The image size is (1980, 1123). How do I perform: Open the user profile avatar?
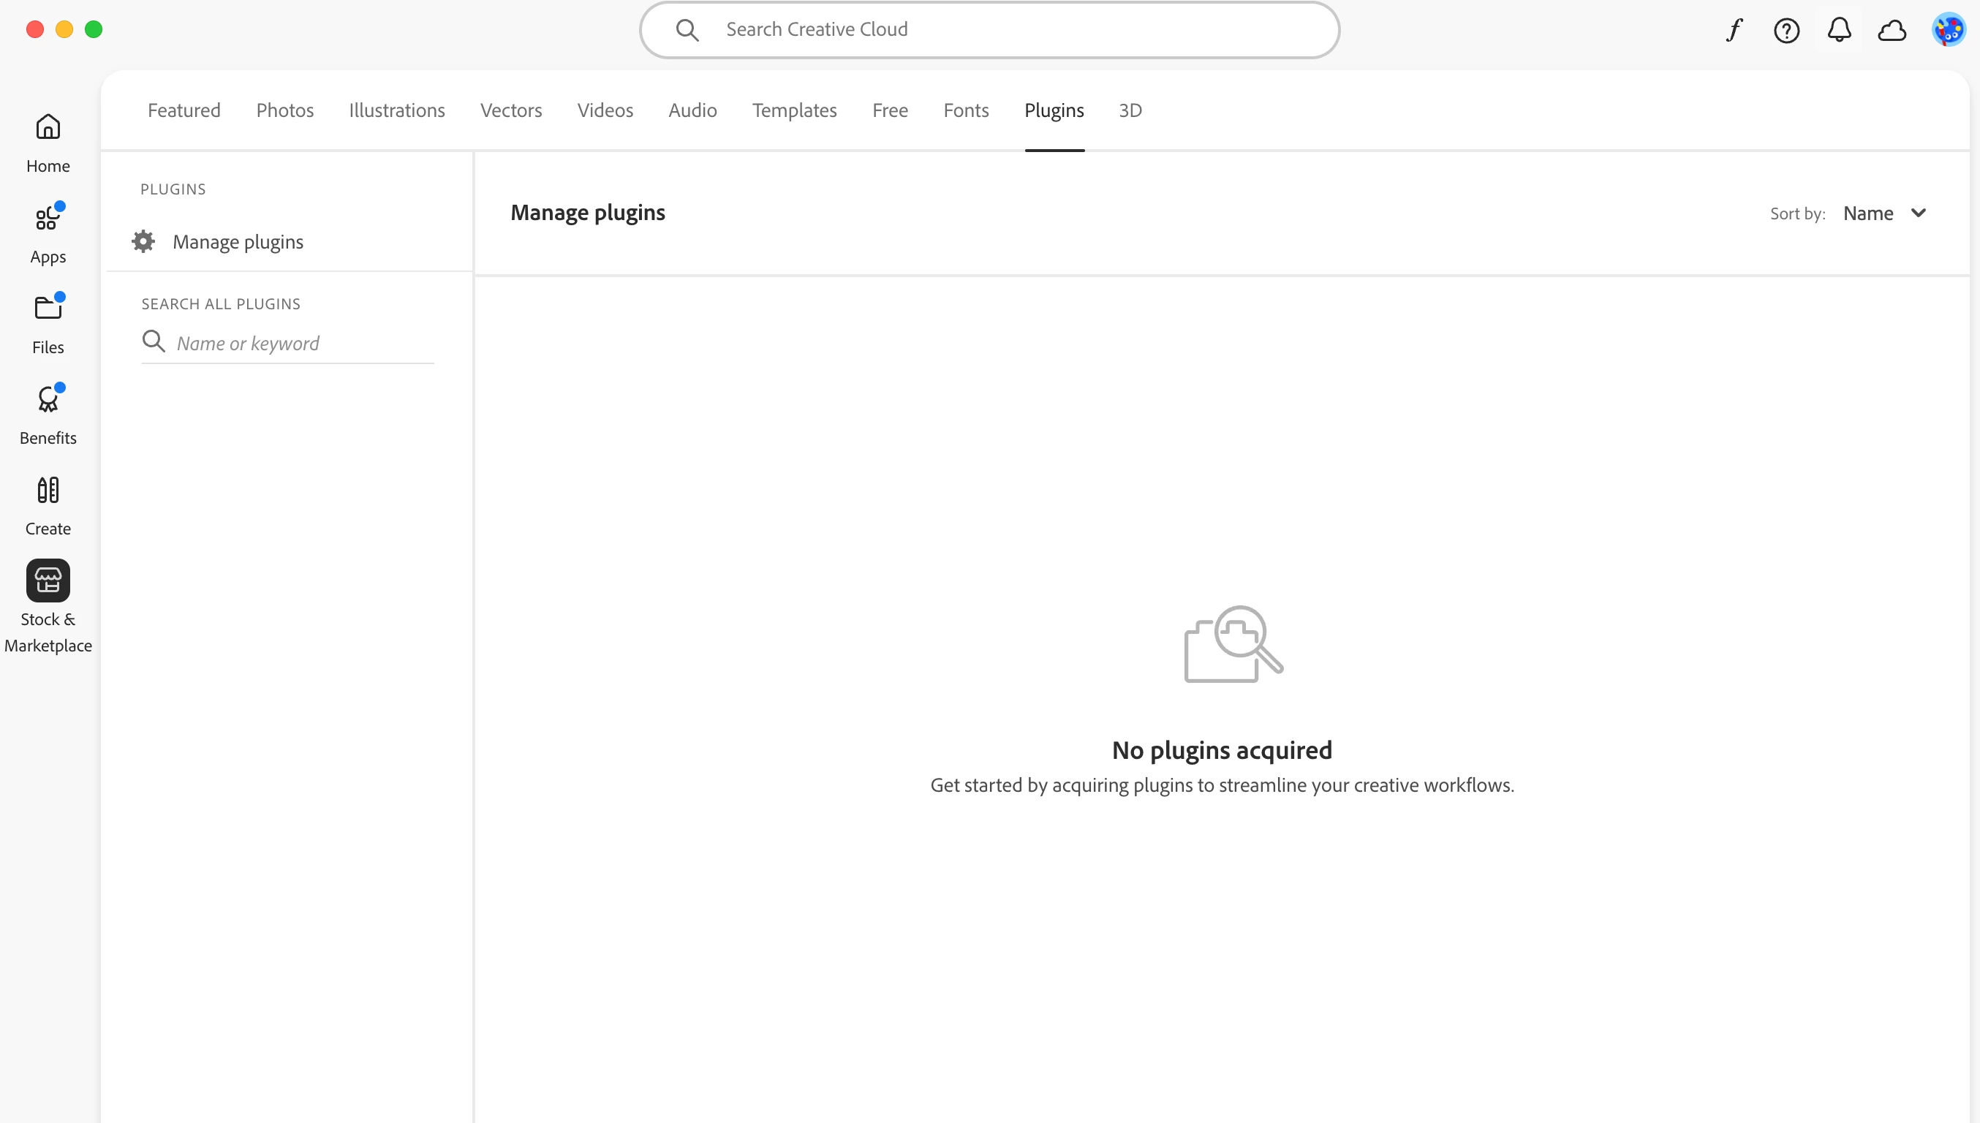1949,30
